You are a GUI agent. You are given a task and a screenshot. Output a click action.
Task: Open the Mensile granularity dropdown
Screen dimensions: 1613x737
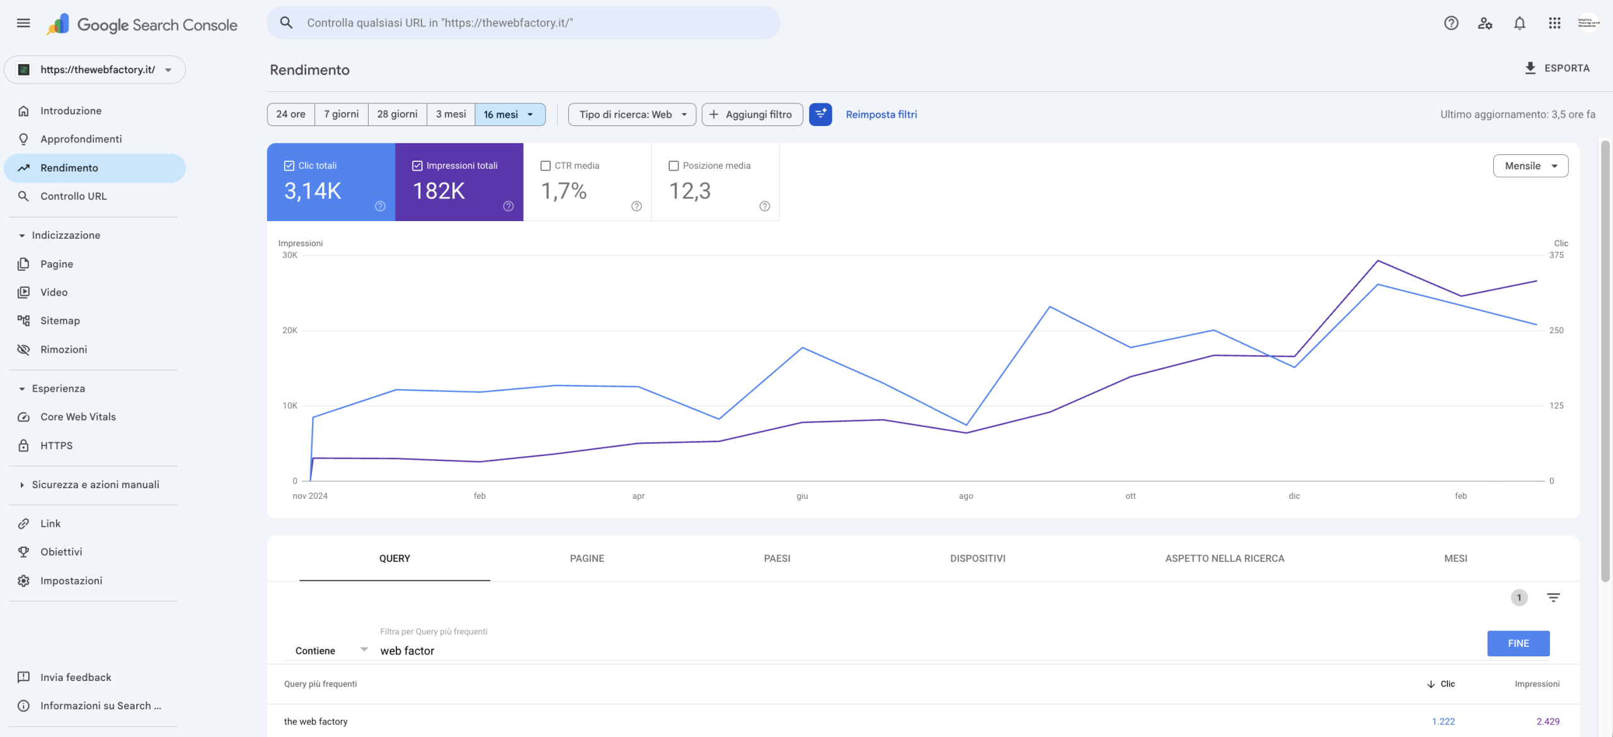tap(1530, 166)
